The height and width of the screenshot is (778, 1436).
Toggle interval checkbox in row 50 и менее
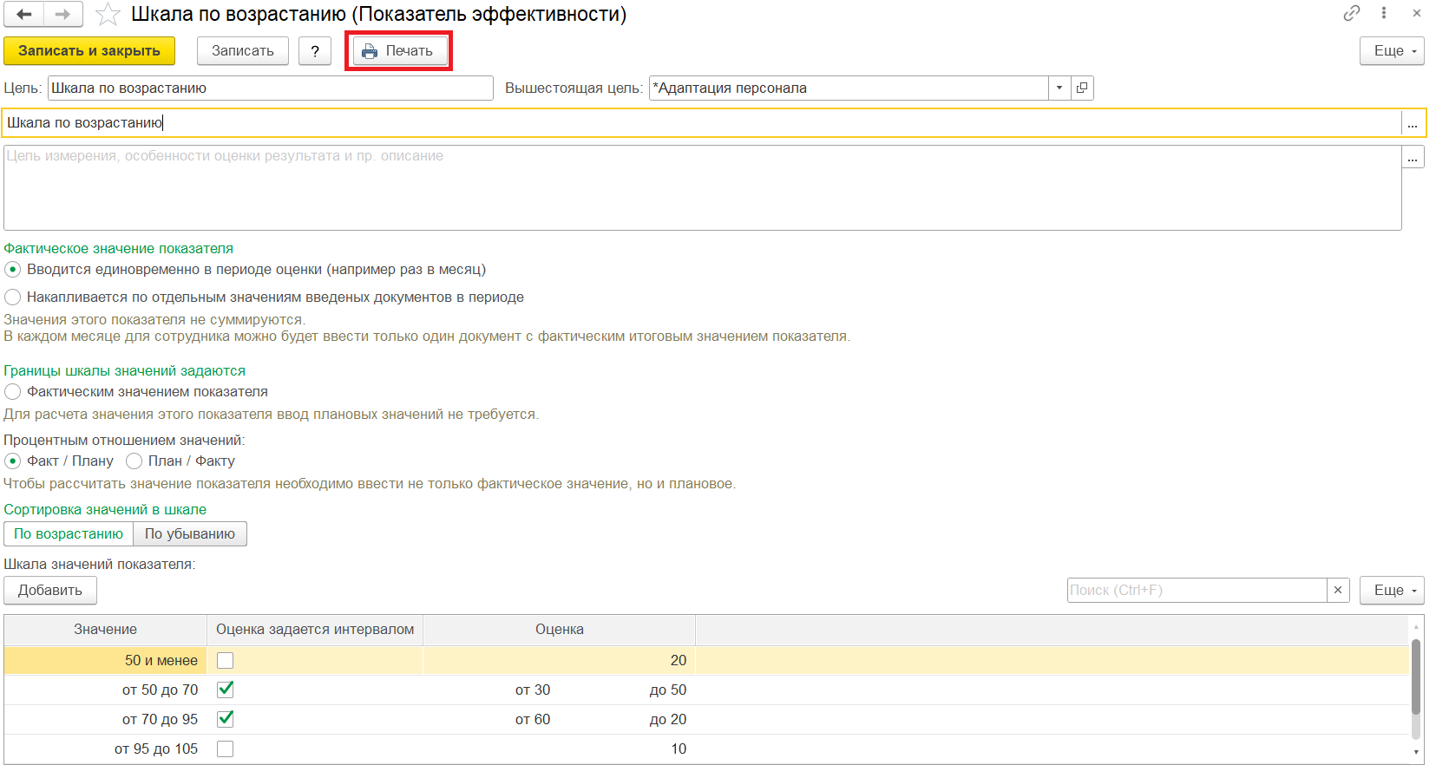coord(226,661)
